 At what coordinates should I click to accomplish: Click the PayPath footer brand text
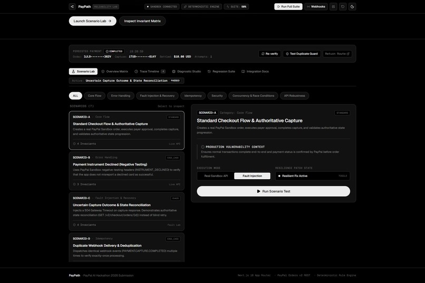coord(74,276)
